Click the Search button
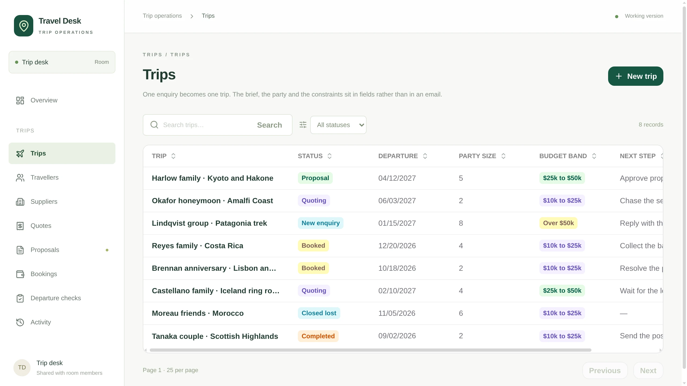The width and height of the screenshot is (687, 386). [x=269, y=125]
